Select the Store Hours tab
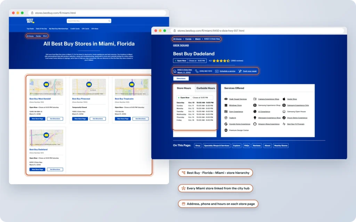The height and width of the screenshot is (222, 356). 184,88
